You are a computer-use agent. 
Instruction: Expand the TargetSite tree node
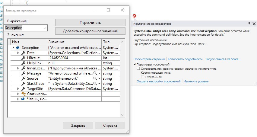tap(18, 89)
